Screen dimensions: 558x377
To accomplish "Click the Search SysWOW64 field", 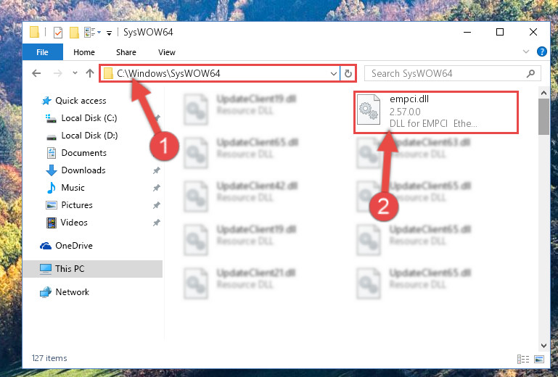I will pos(453,74).
